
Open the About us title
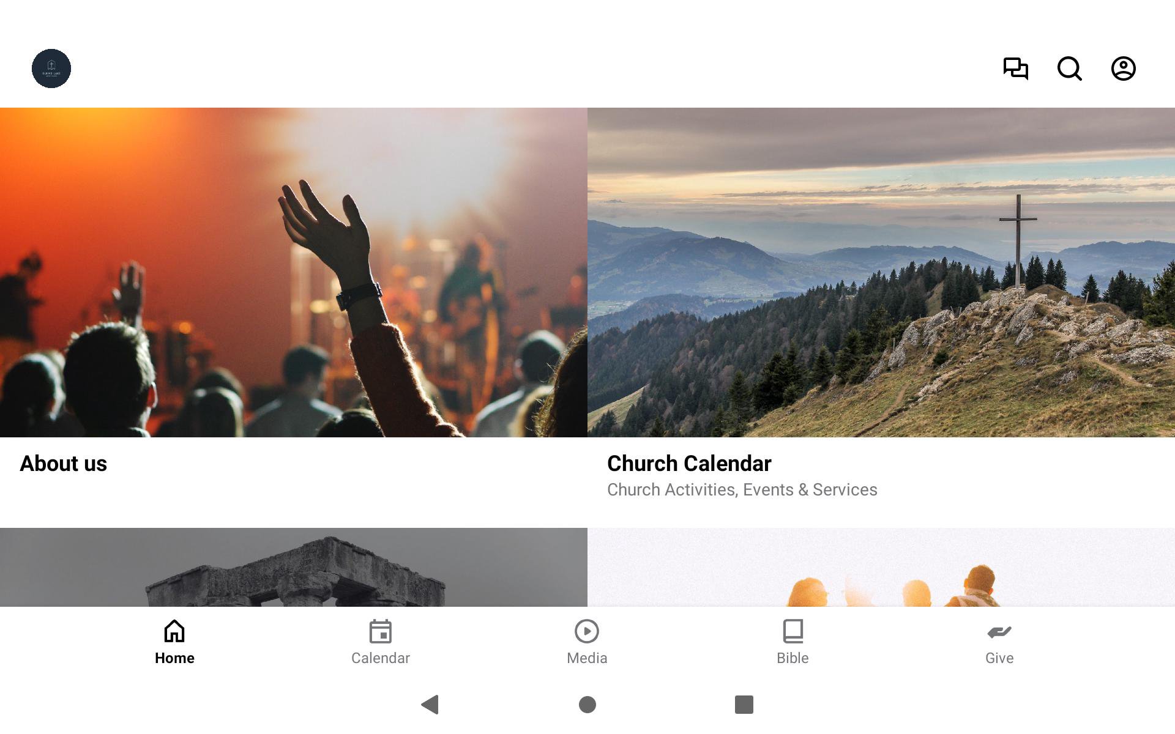[x=64, y=464]
